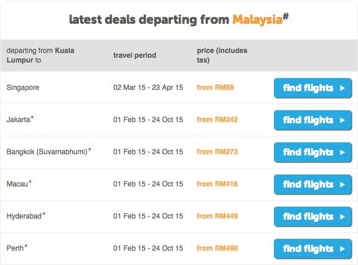The image size is (358, 265).
Task: Click the orange Malaysia heading word
Action: [258, 20]
